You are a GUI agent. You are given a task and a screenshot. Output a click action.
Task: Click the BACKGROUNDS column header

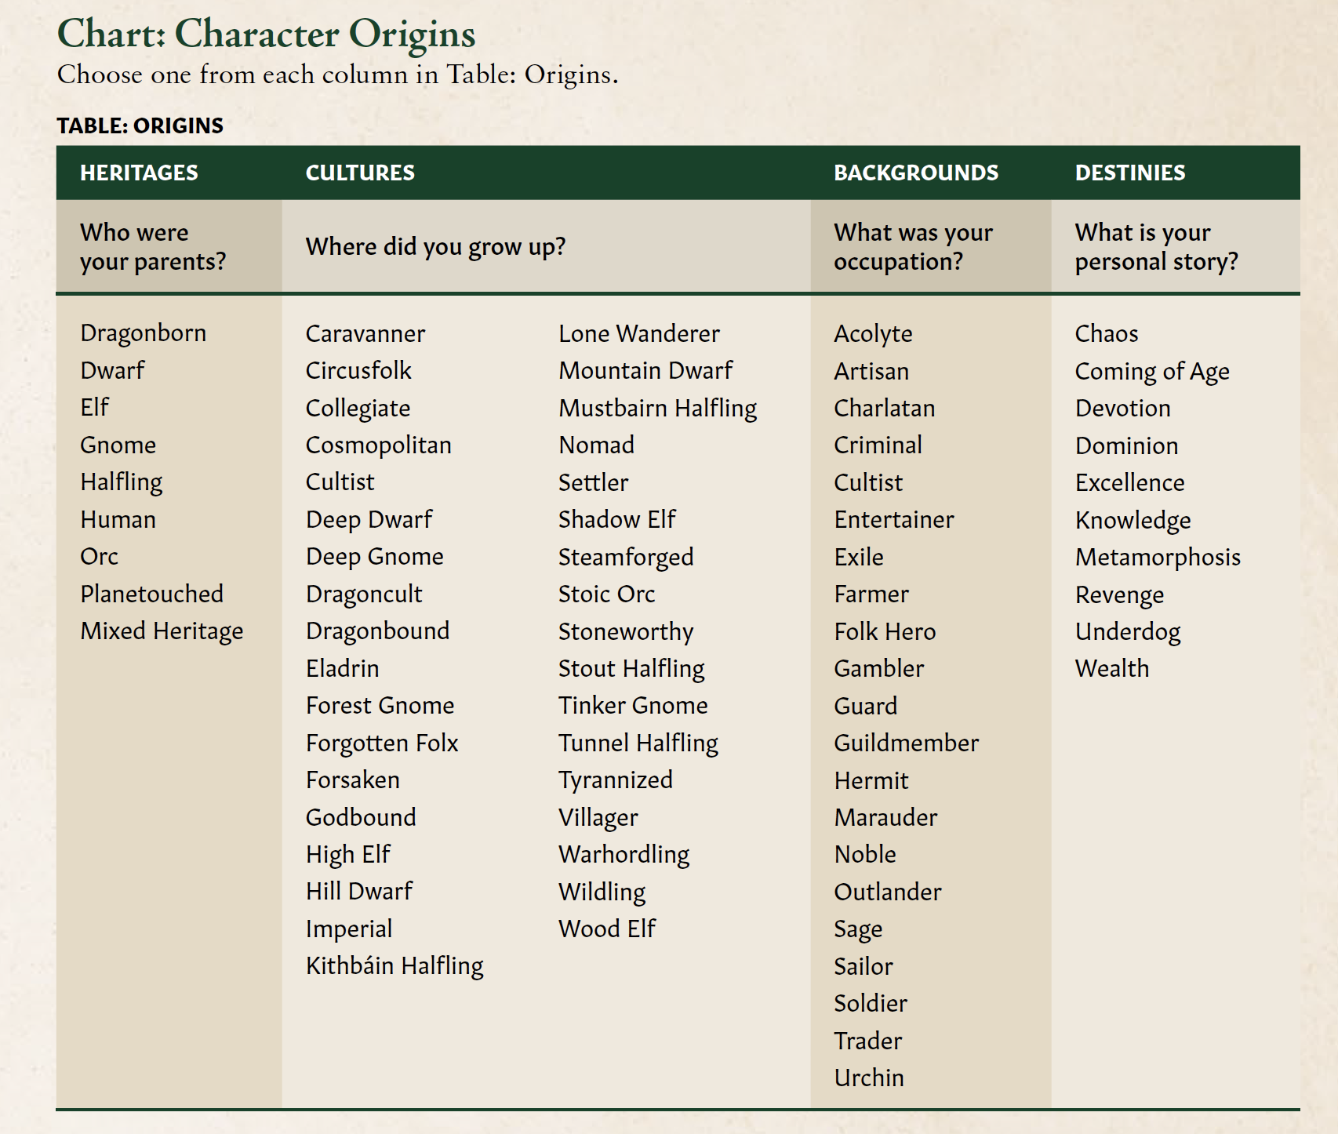pyautogui.click(x=916, y=173)
